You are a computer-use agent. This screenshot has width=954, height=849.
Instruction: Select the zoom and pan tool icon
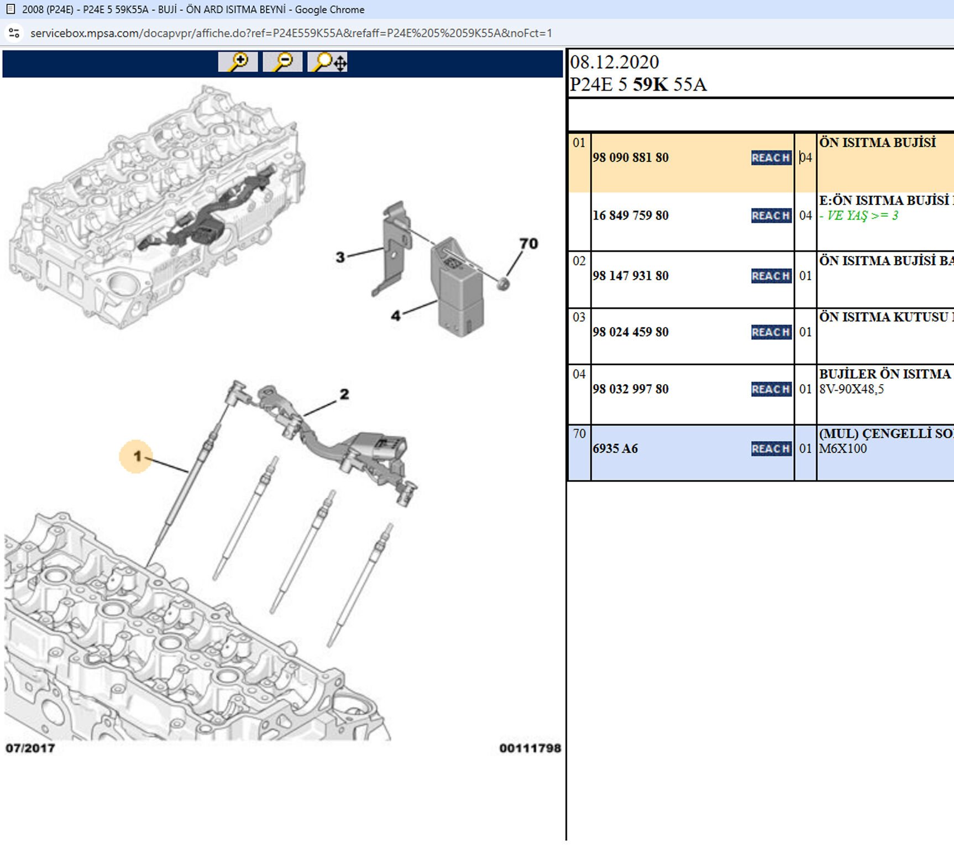[328, 62]
